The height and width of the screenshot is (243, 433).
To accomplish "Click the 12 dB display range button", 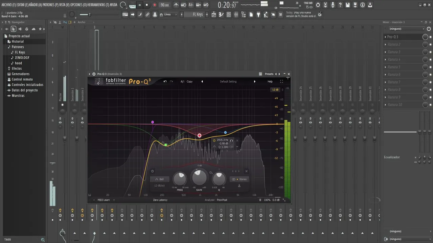I will tap(275, 90).
